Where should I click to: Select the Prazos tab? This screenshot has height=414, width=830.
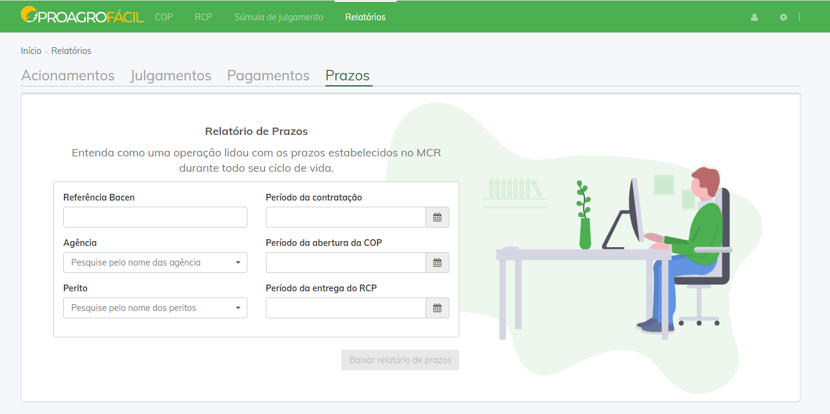(x=347, y=75)
